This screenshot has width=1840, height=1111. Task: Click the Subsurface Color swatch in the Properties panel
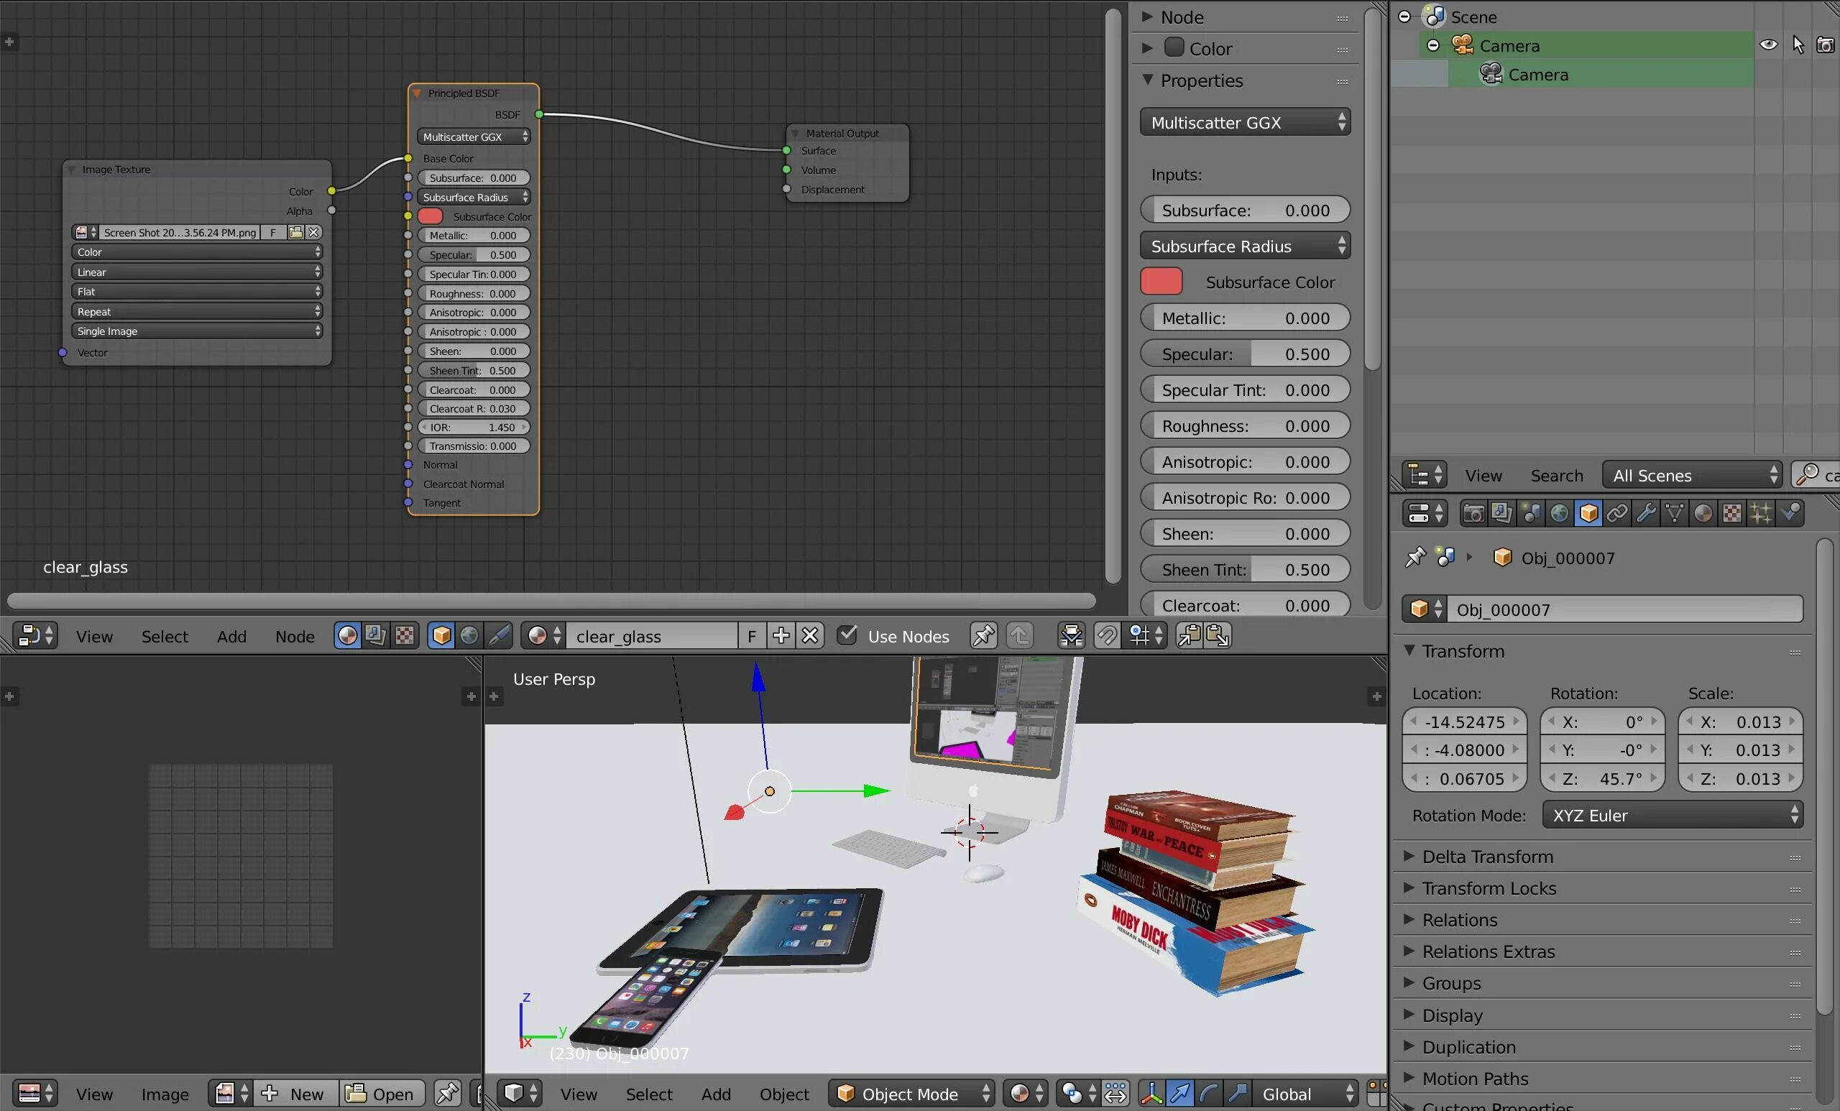tap(1161, 282)
